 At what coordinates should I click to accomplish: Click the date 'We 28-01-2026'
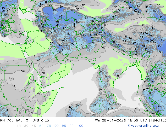coord(110,120)
